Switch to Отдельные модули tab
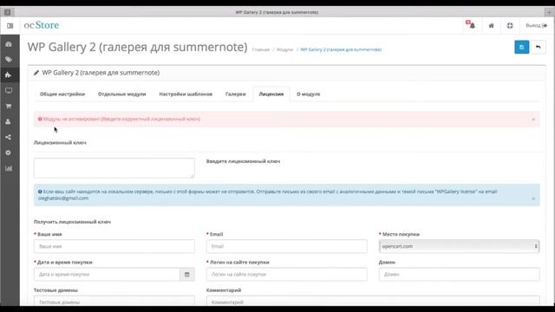Viewport: 555px width, 312px height. [x=121, y=94]
